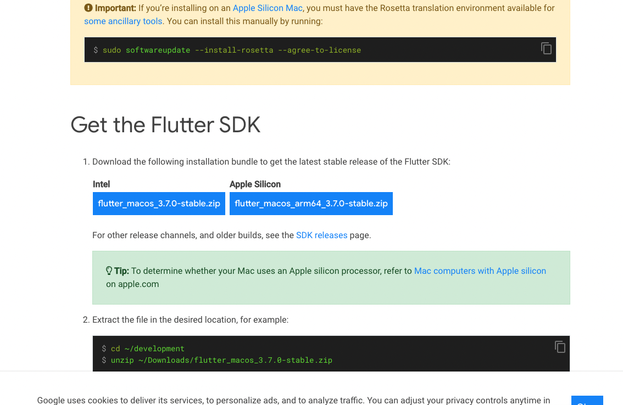Copy the unzip flutter commands code block

[560, 347]
